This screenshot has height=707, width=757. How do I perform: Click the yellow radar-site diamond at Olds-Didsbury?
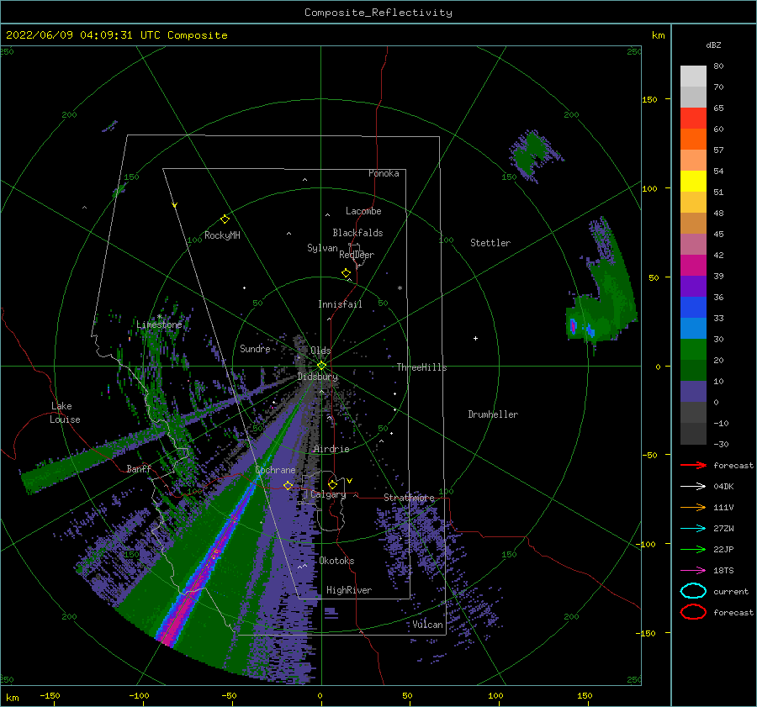click(321, 366)
